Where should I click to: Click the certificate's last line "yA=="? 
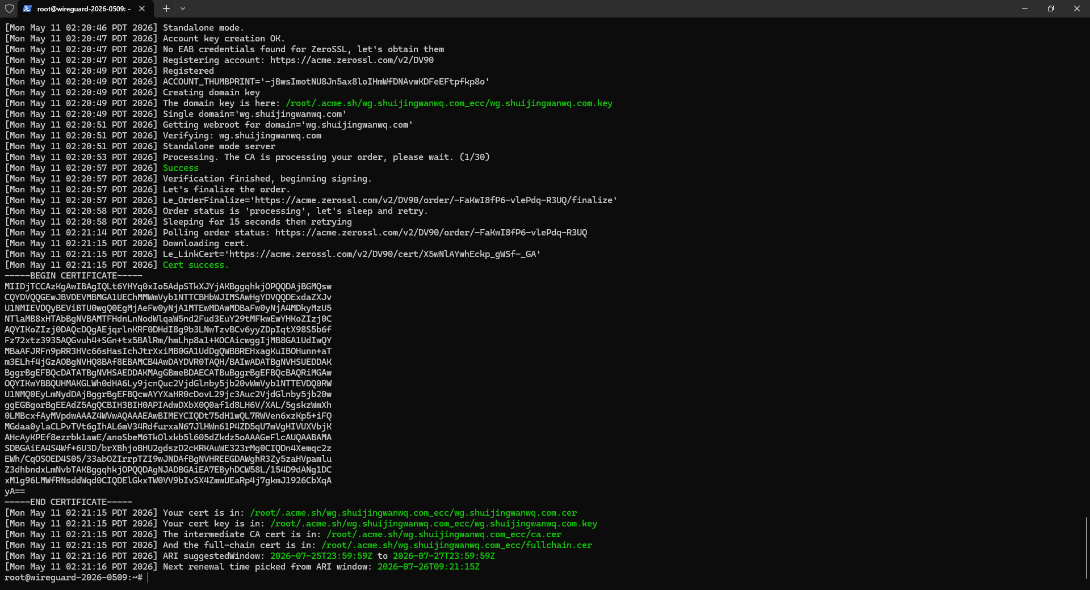[15, 491]
